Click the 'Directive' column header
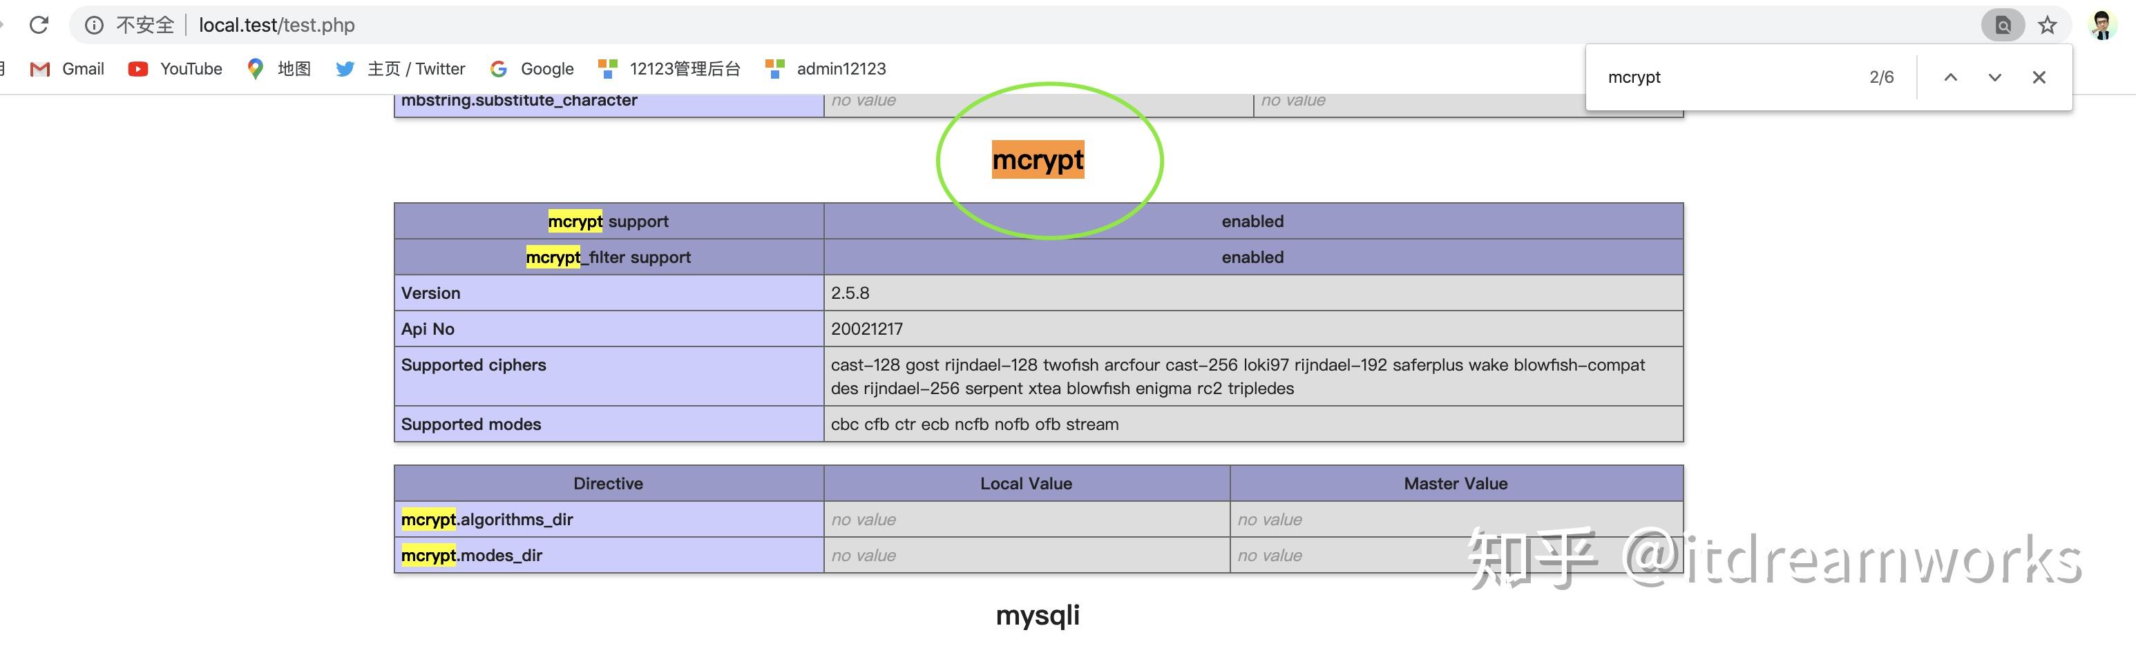This screenshot has width=2136, height=646. pos(608,484)
